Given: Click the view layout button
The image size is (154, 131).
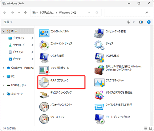Looking at the screenshot, I should [x=129, y=22].
